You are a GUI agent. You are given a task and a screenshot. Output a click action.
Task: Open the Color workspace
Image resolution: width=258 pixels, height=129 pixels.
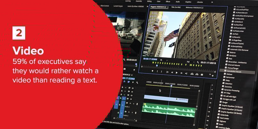tap(159, 2)
